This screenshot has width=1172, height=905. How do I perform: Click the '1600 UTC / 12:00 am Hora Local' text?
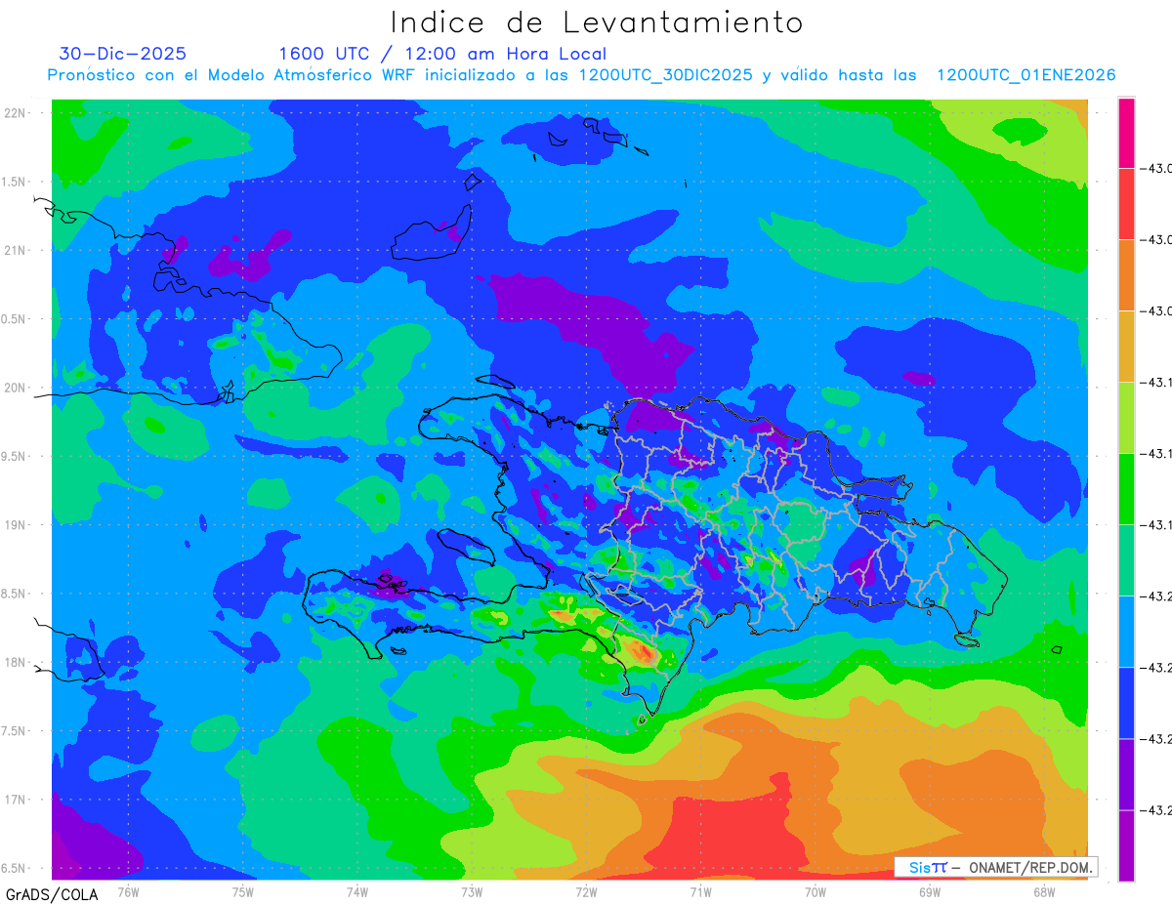(442, 54)
